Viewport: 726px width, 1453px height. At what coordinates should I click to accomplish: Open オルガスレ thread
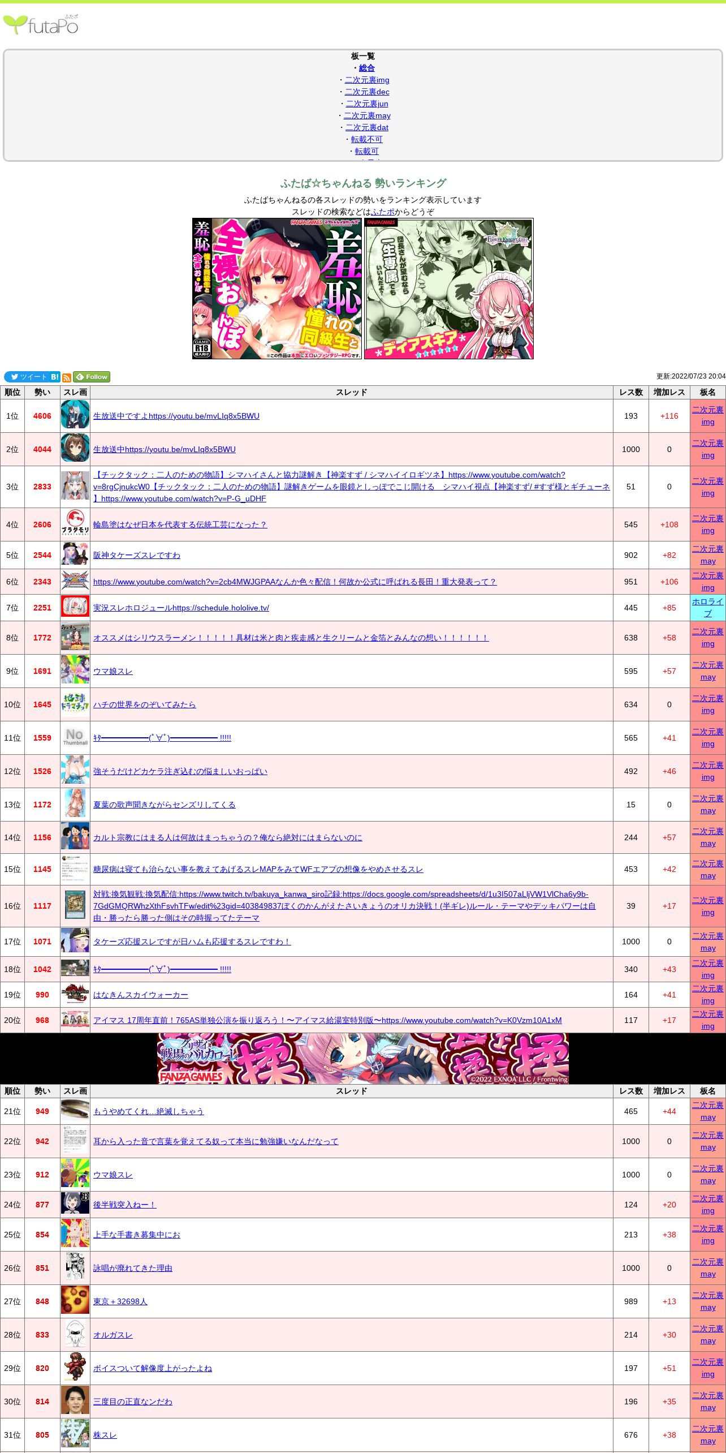click(113, 1335)
